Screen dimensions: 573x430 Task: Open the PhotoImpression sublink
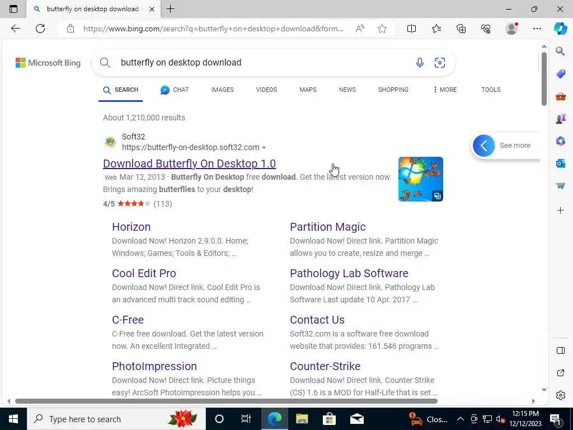click(154, 366)
